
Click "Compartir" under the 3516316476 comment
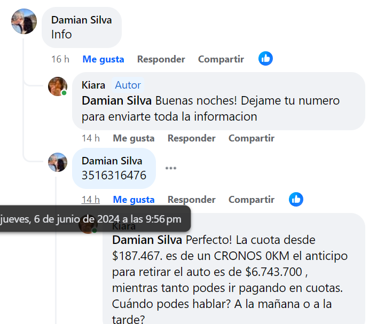[x=252, y=200]
